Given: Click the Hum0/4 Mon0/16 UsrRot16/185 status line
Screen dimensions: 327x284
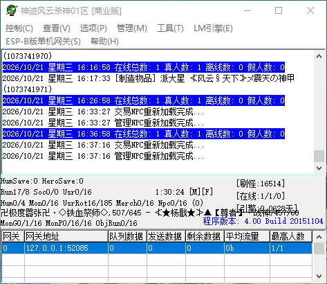Looking at the screenshot, I should pyautogui.click(x=102, y=203).
